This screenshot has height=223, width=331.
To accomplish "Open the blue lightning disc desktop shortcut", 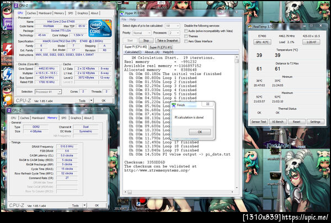I will [8, 74].
